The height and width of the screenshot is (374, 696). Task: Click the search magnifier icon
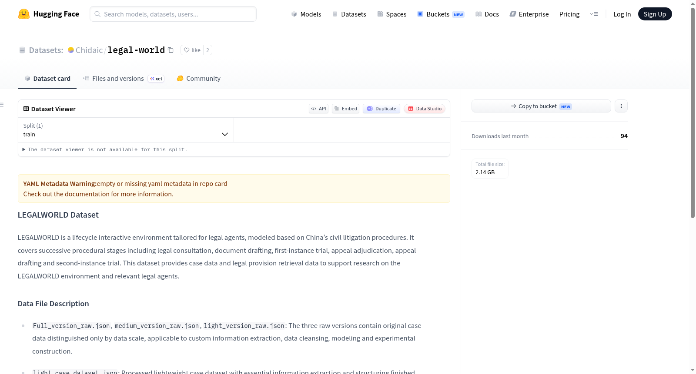click(98, 14)
